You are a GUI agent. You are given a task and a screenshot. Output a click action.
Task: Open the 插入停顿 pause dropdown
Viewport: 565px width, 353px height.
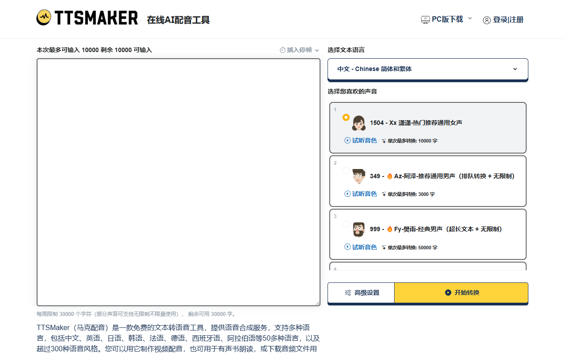click(299, 50)
